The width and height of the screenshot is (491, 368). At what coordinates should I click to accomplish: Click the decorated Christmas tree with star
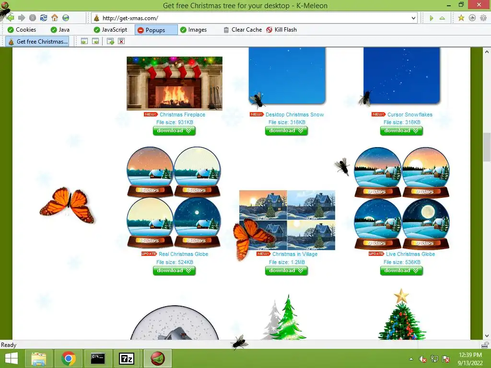[x=402, y=314]
